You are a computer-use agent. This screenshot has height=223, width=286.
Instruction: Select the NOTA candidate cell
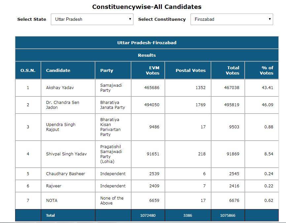(52, 201)
